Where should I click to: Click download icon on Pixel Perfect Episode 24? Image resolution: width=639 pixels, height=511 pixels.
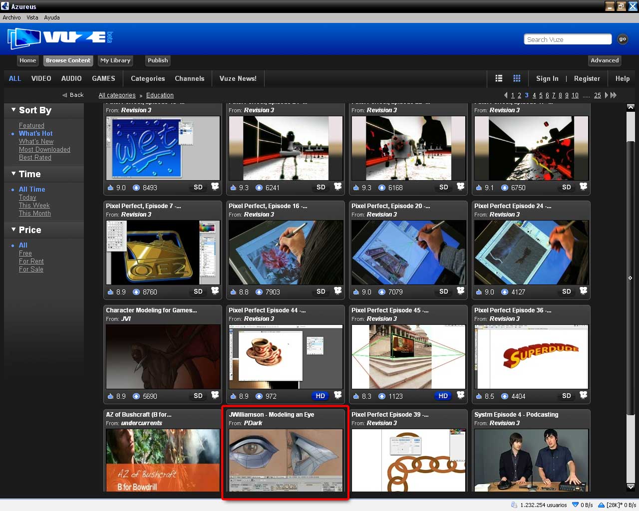[505, 292]
